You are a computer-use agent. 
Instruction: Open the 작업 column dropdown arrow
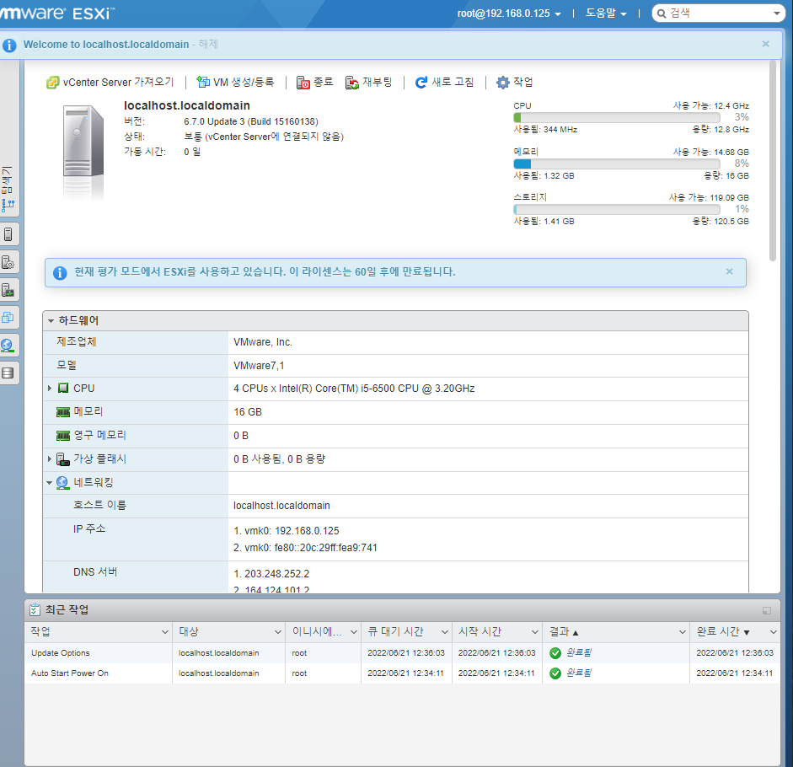[x=165, y=632]
